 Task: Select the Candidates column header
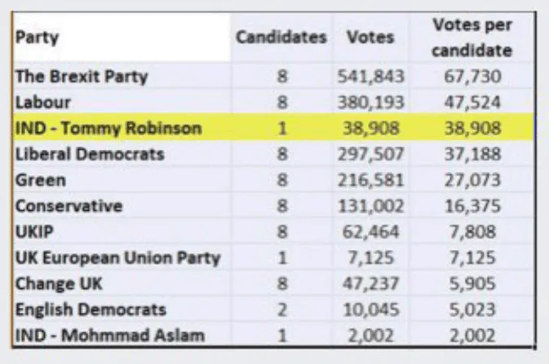[x=281, y=37]
